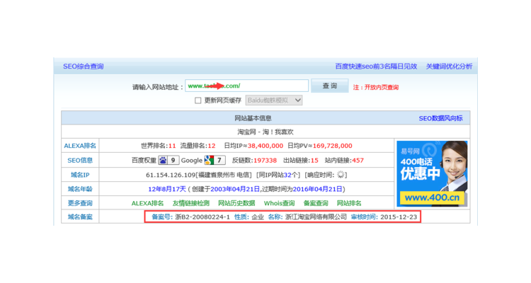Click company name 浙江淘宝网络有限公司

(316, 216)
